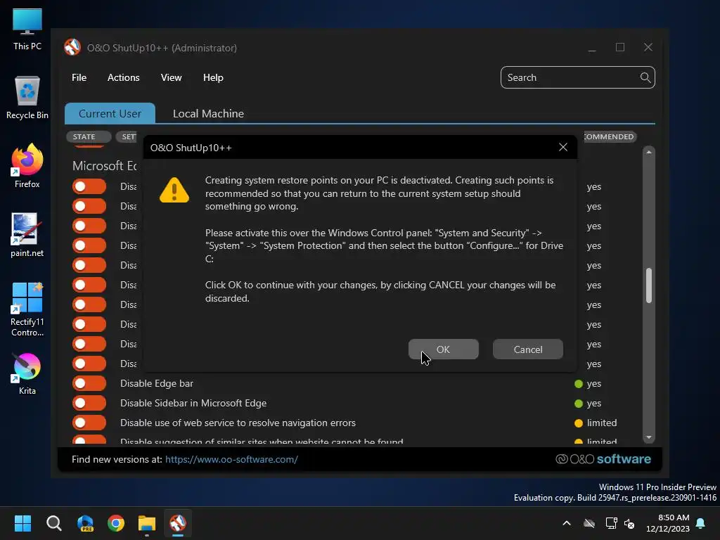Select Disable Sidebar in Microsoft Edge text

193,403
